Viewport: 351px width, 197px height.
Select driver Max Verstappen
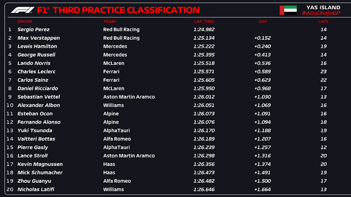pos(37,38)
